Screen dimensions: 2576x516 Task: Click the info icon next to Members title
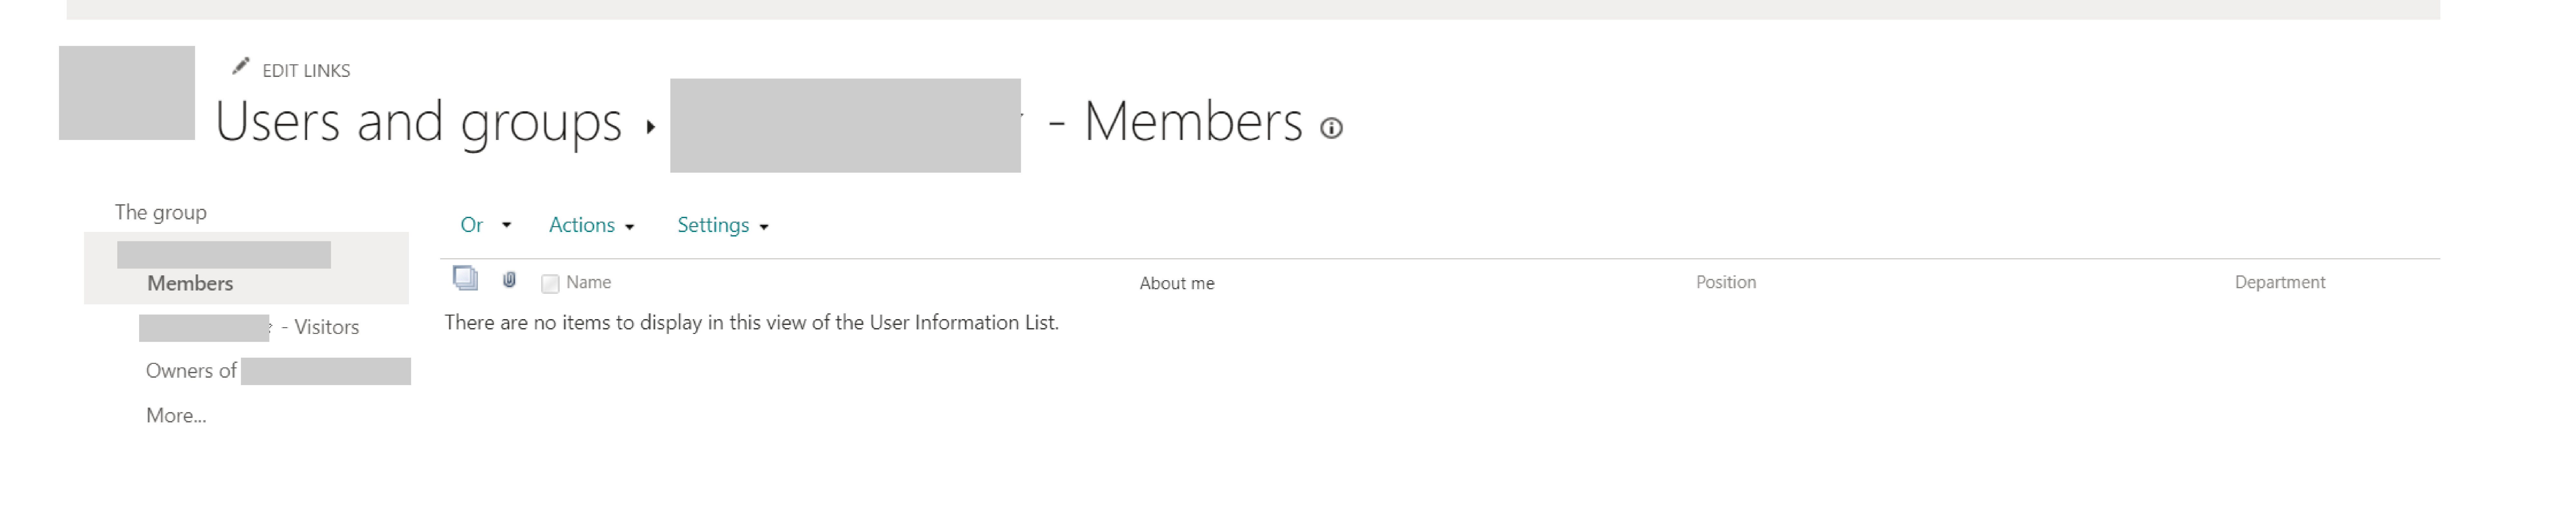tap(1331, 128)
